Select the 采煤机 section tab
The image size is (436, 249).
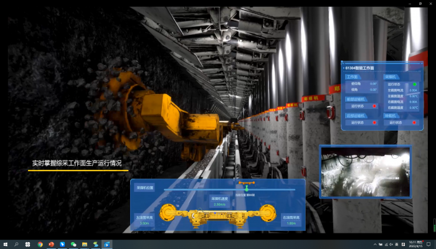pos(391,77)
